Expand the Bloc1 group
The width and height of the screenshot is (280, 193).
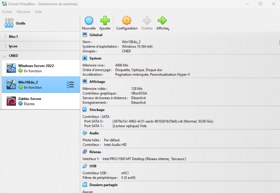[5, 36]
